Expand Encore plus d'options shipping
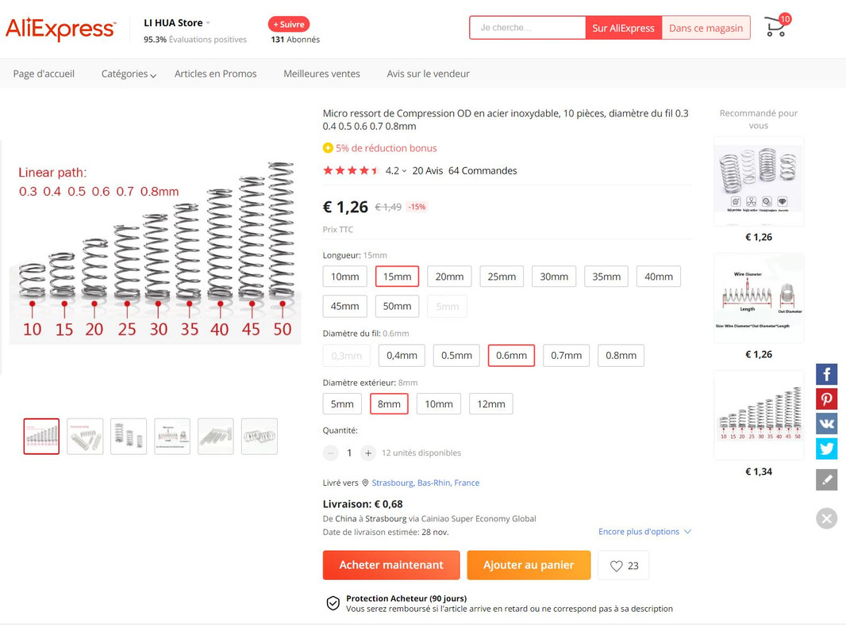Screen dimensions: 846x634 pyautogui.click(x=644, y=532)
